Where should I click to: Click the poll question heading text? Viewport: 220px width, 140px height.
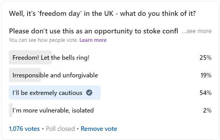click(102, 14)
